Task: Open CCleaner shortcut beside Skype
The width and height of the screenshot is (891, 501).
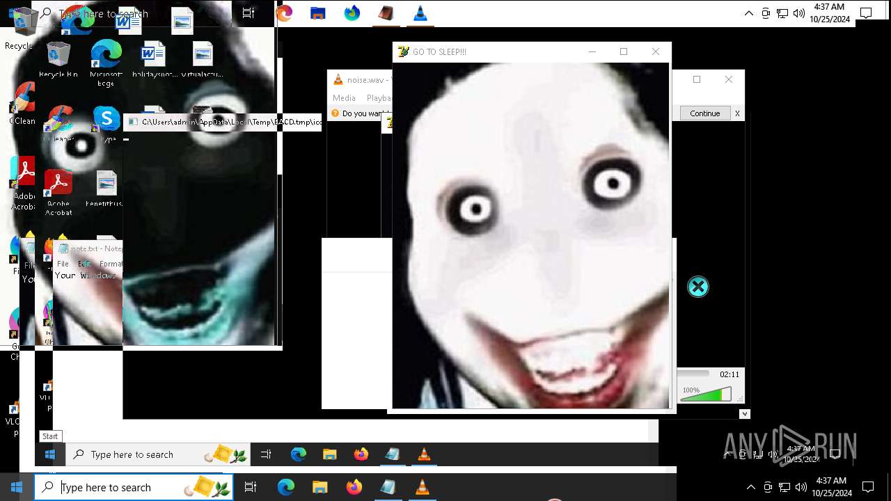Action: point(61,124)
